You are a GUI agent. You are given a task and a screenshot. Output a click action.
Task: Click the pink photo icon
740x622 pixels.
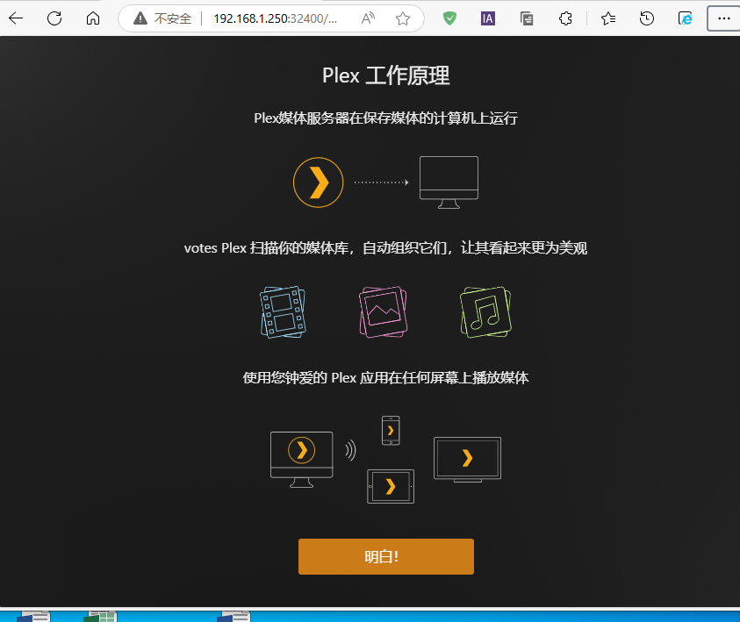[384, 311]
